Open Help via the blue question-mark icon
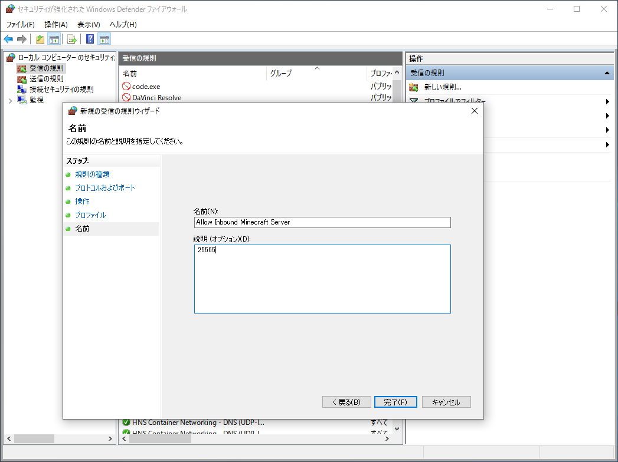 90,39
